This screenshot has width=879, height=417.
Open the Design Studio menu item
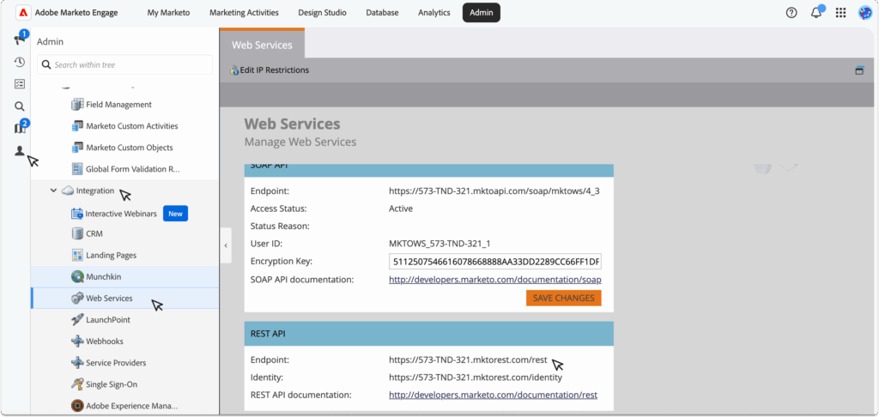pyautogui.click(x=324, y=13)
